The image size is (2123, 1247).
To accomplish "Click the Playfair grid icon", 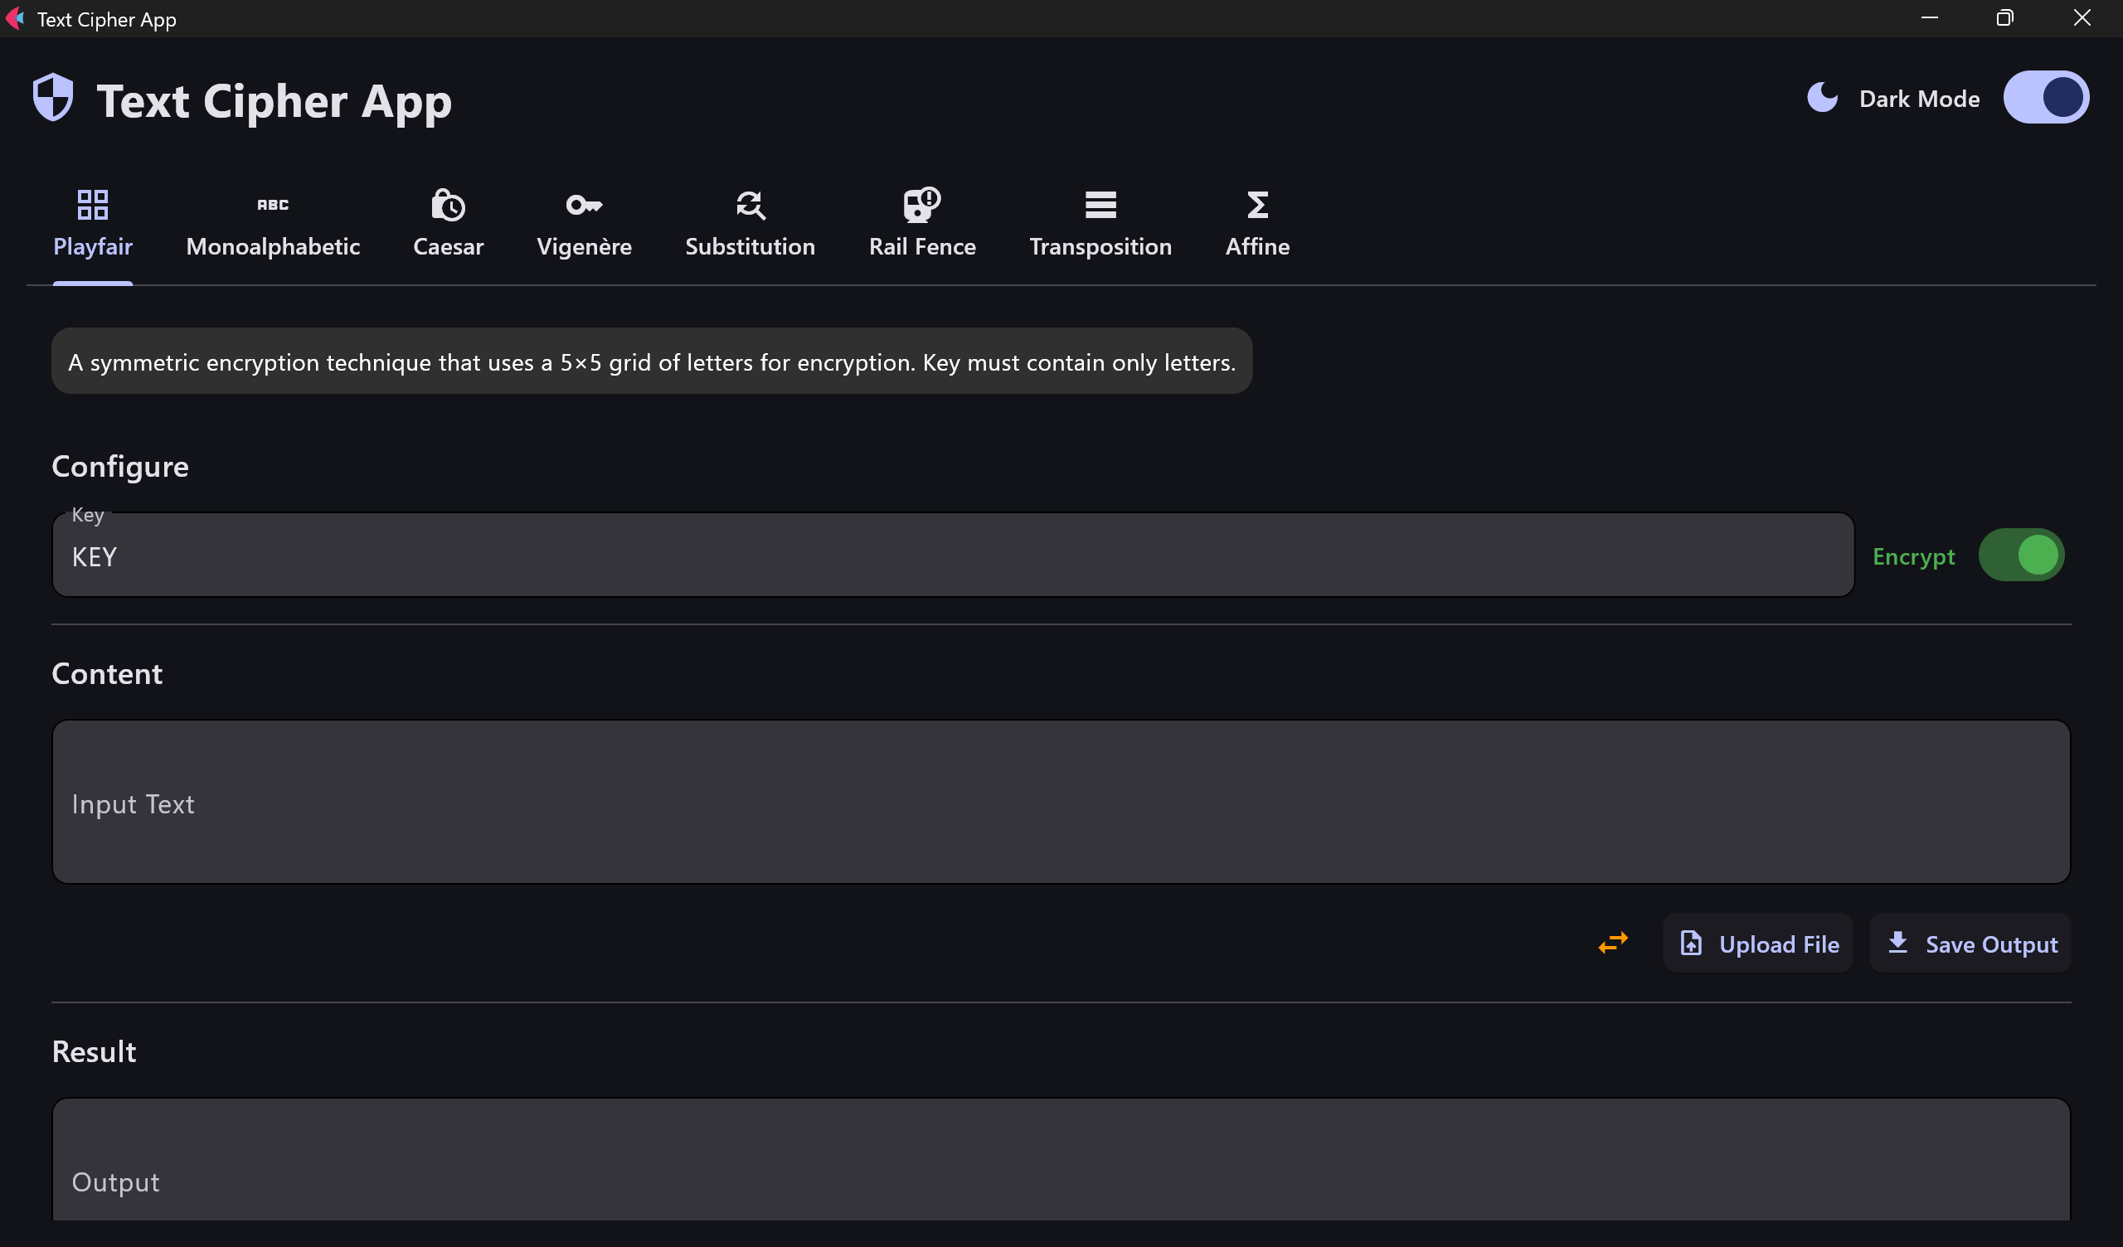I will [x=93, y=204].
